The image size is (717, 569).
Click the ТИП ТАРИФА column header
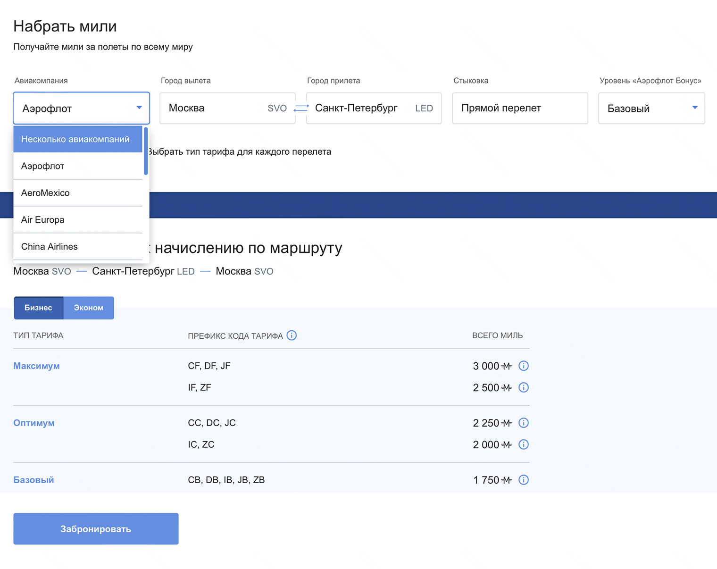point(38,335)
